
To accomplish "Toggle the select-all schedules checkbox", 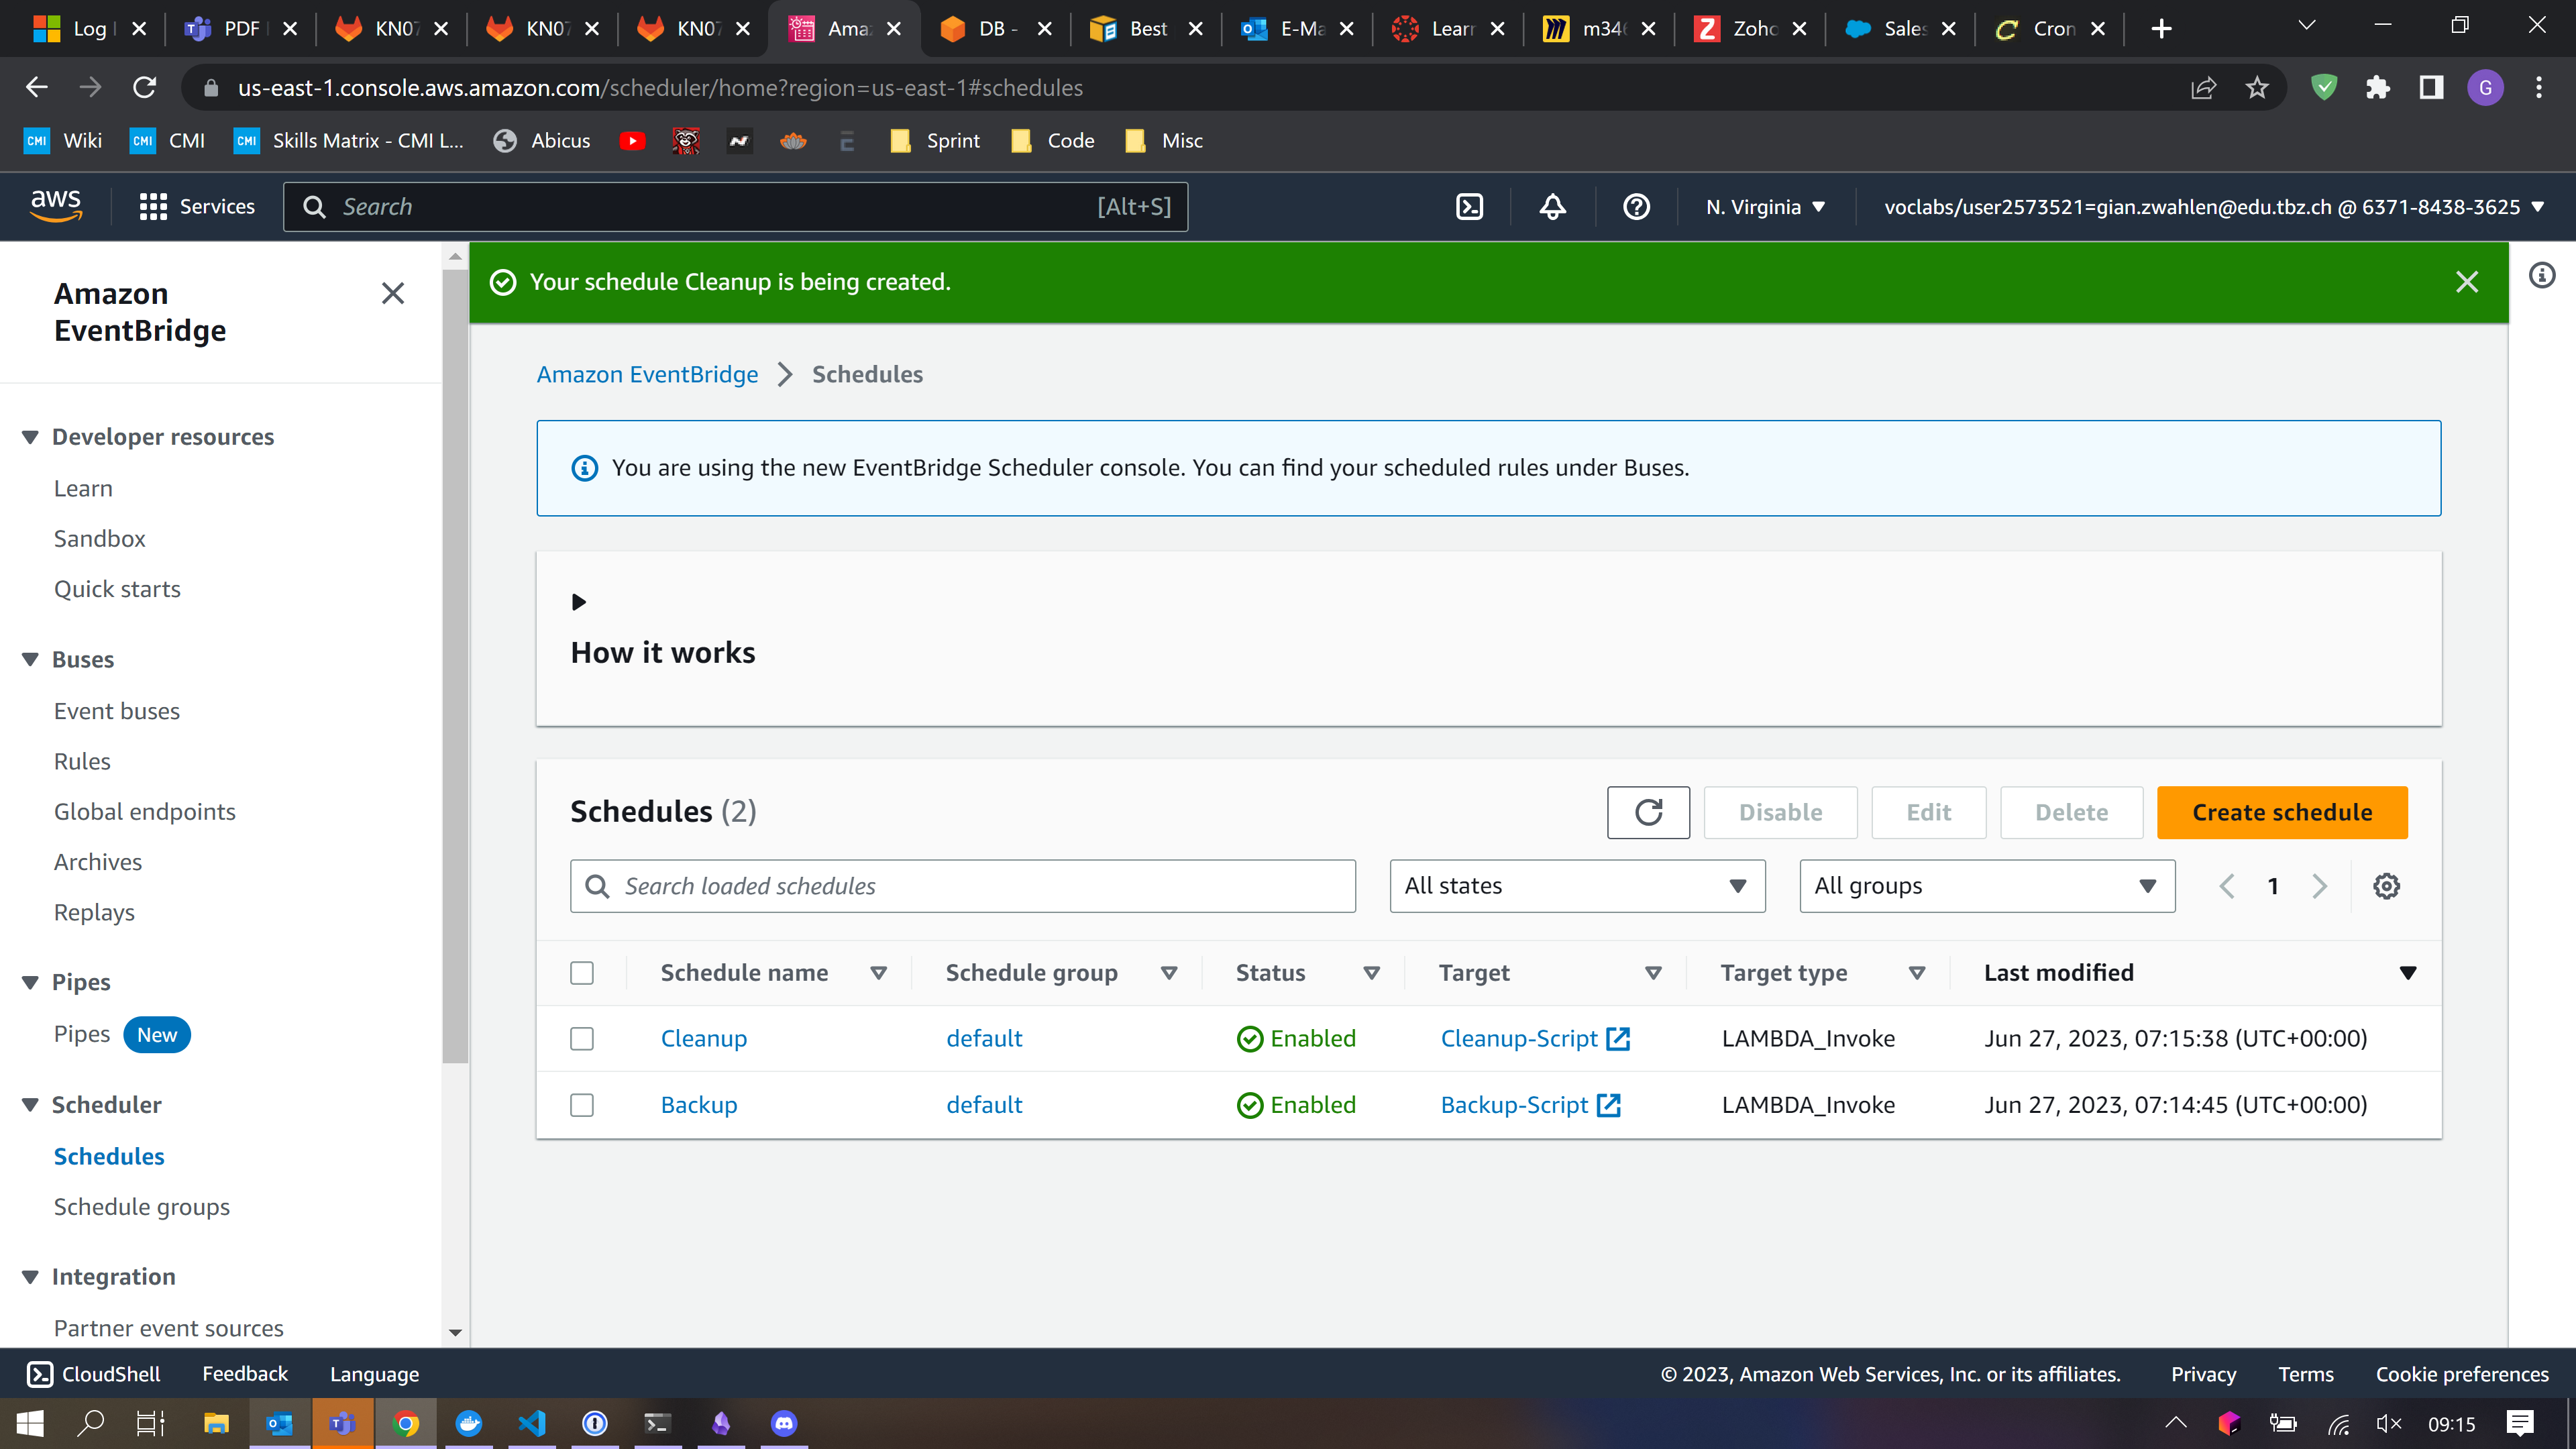I will point(582,973).
